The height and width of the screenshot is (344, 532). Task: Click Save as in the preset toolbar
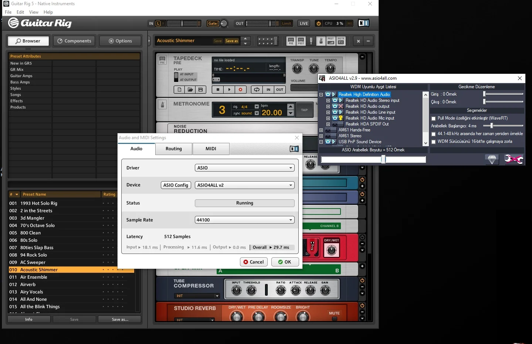point(232,41)
